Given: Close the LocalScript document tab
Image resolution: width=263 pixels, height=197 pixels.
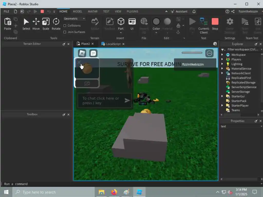Looking at the screenshot, I should pos(123,44).
